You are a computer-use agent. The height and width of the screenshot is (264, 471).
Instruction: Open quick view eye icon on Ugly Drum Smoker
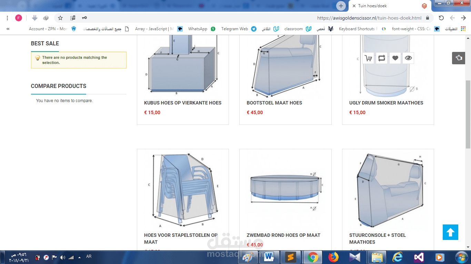pyautogui.click(x=408, y=58)
